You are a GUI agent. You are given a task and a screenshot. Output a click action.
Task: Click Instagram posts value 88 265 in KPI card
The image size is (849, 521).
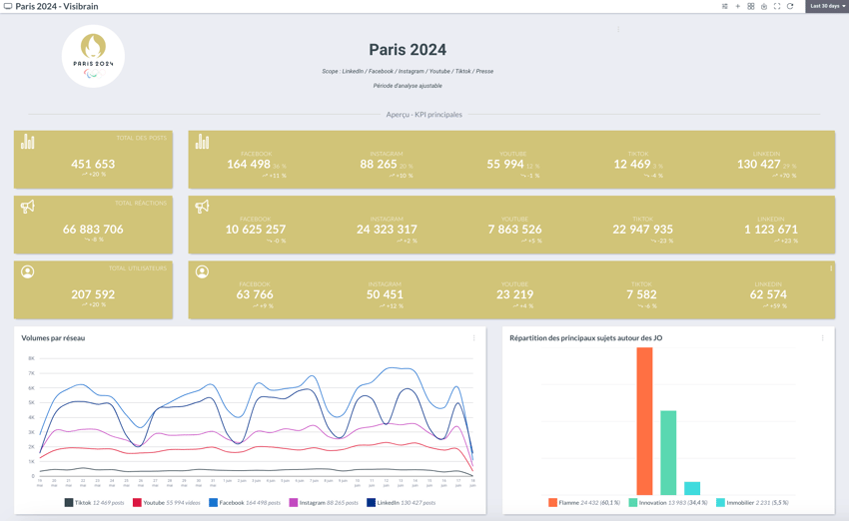click(379, 164)
